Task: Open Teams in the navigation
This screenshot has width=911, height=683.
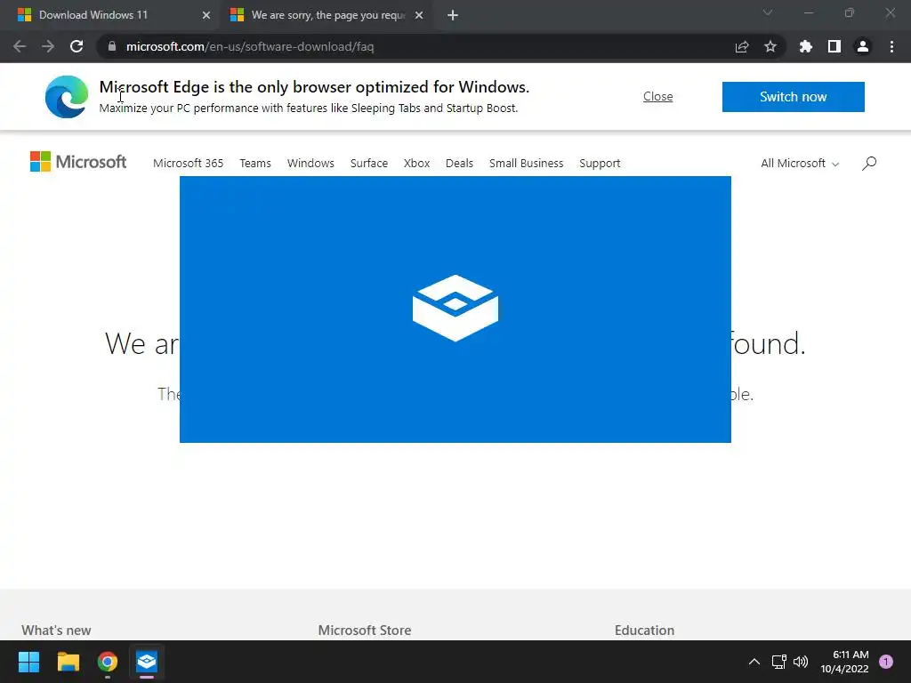Action: 255,164
